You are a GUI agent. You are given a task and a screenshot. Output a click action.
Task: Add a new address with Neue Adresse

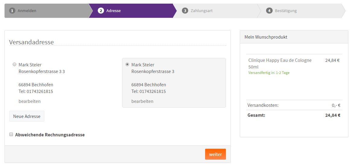[27, 116]
